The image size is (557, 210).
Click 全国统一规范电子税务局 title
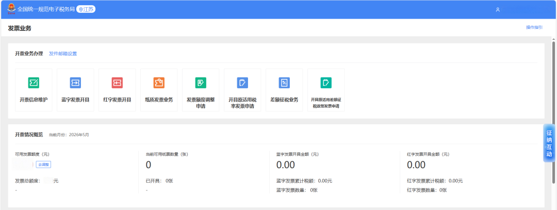coord(46,10)
